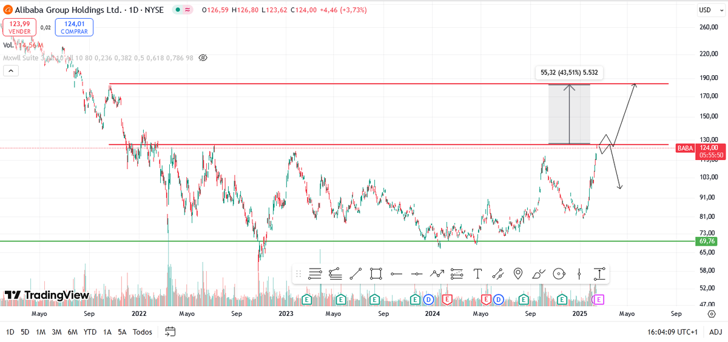Open timezone menu at 16:04:09 UTC+1

(x=673, y=332)
